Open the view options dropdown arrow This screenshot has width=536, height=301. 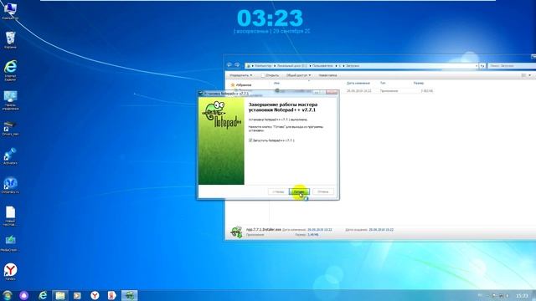pos(530,75)
